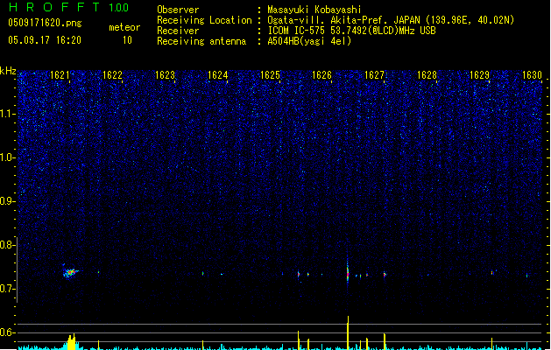Click ICOM IC-575 53.7492 MHz USB receiver text
Image resolution: width=551 pixels, height=350 pixels.
point(352,31)
